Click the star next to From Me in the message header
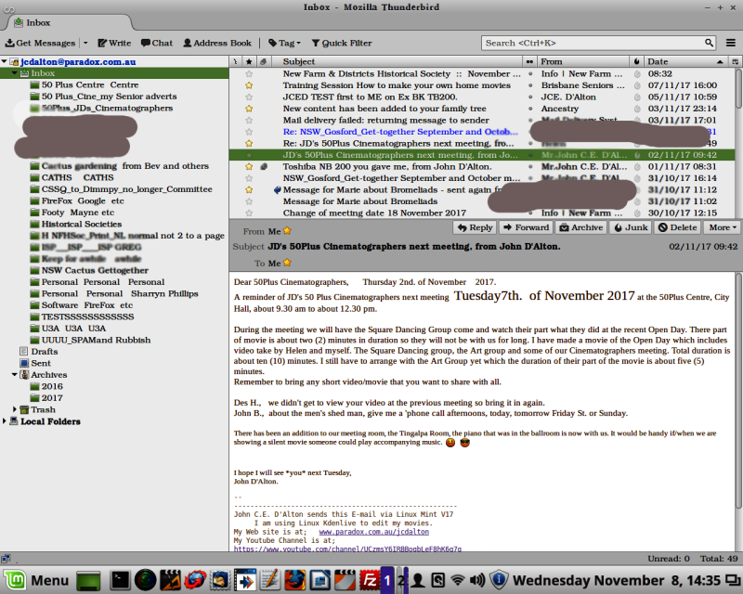The width and height of the screenshot is (743, 594). (x=287, y=231)
